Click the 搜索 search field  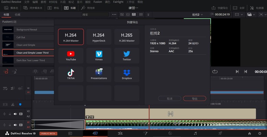click(95, 15)
